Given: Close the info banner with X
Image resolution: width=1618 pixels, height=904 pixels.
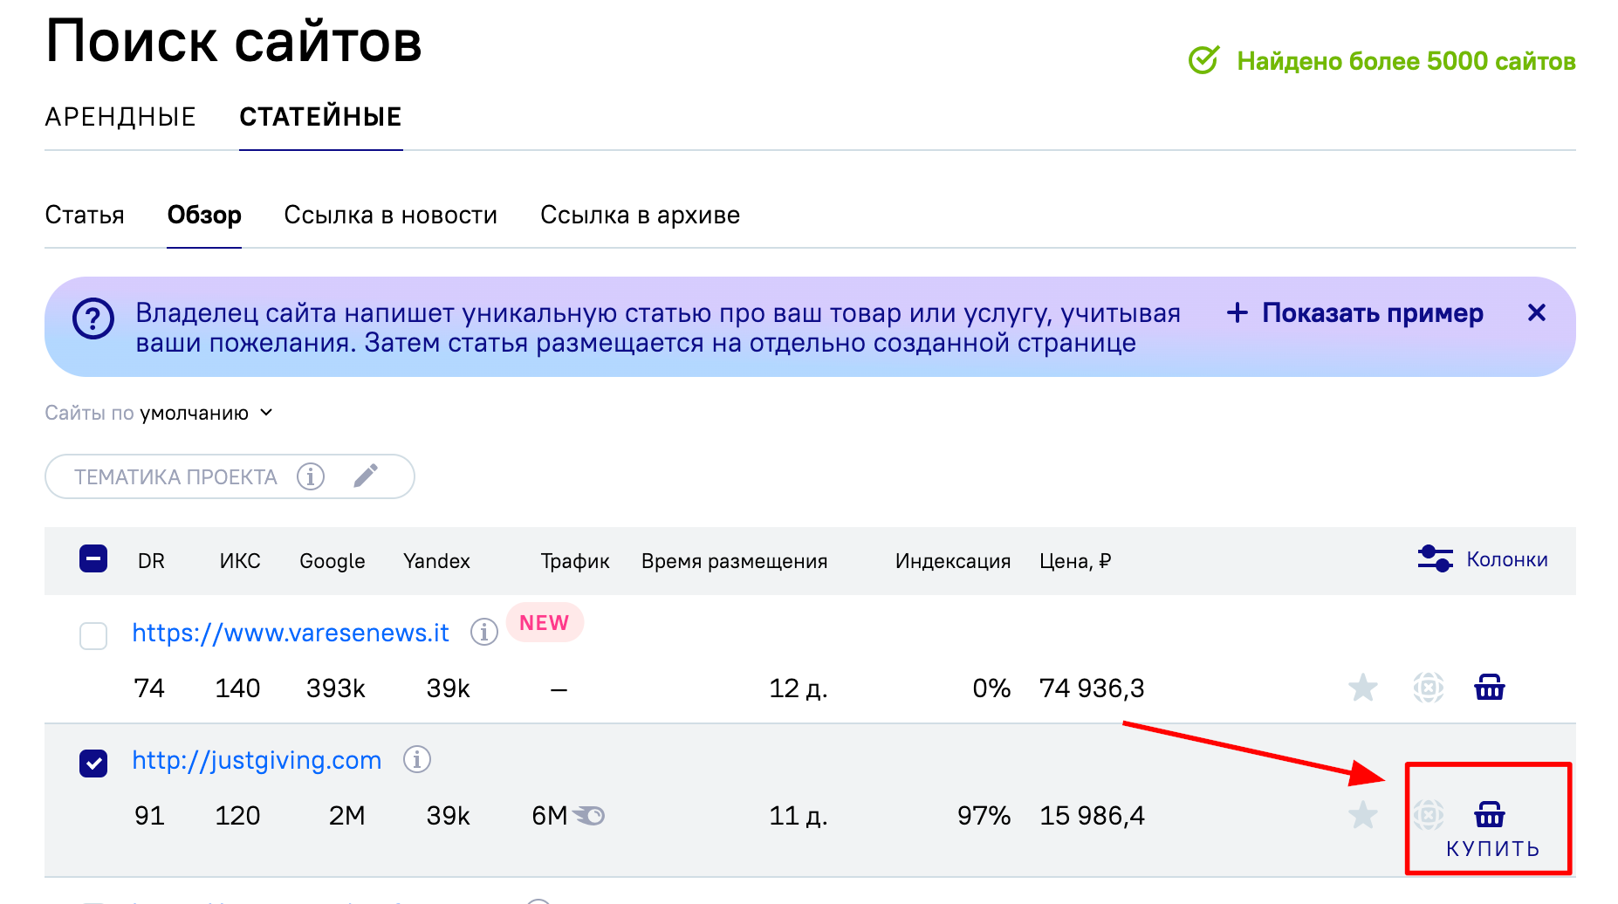Looking at the screenshot, I should click(x=1537, y=312).
